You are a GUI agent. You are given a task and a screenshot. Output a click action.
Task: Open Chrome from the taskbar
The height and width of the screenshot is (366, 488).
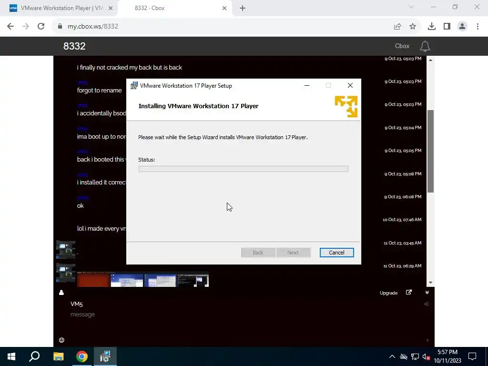pos(82,356)
